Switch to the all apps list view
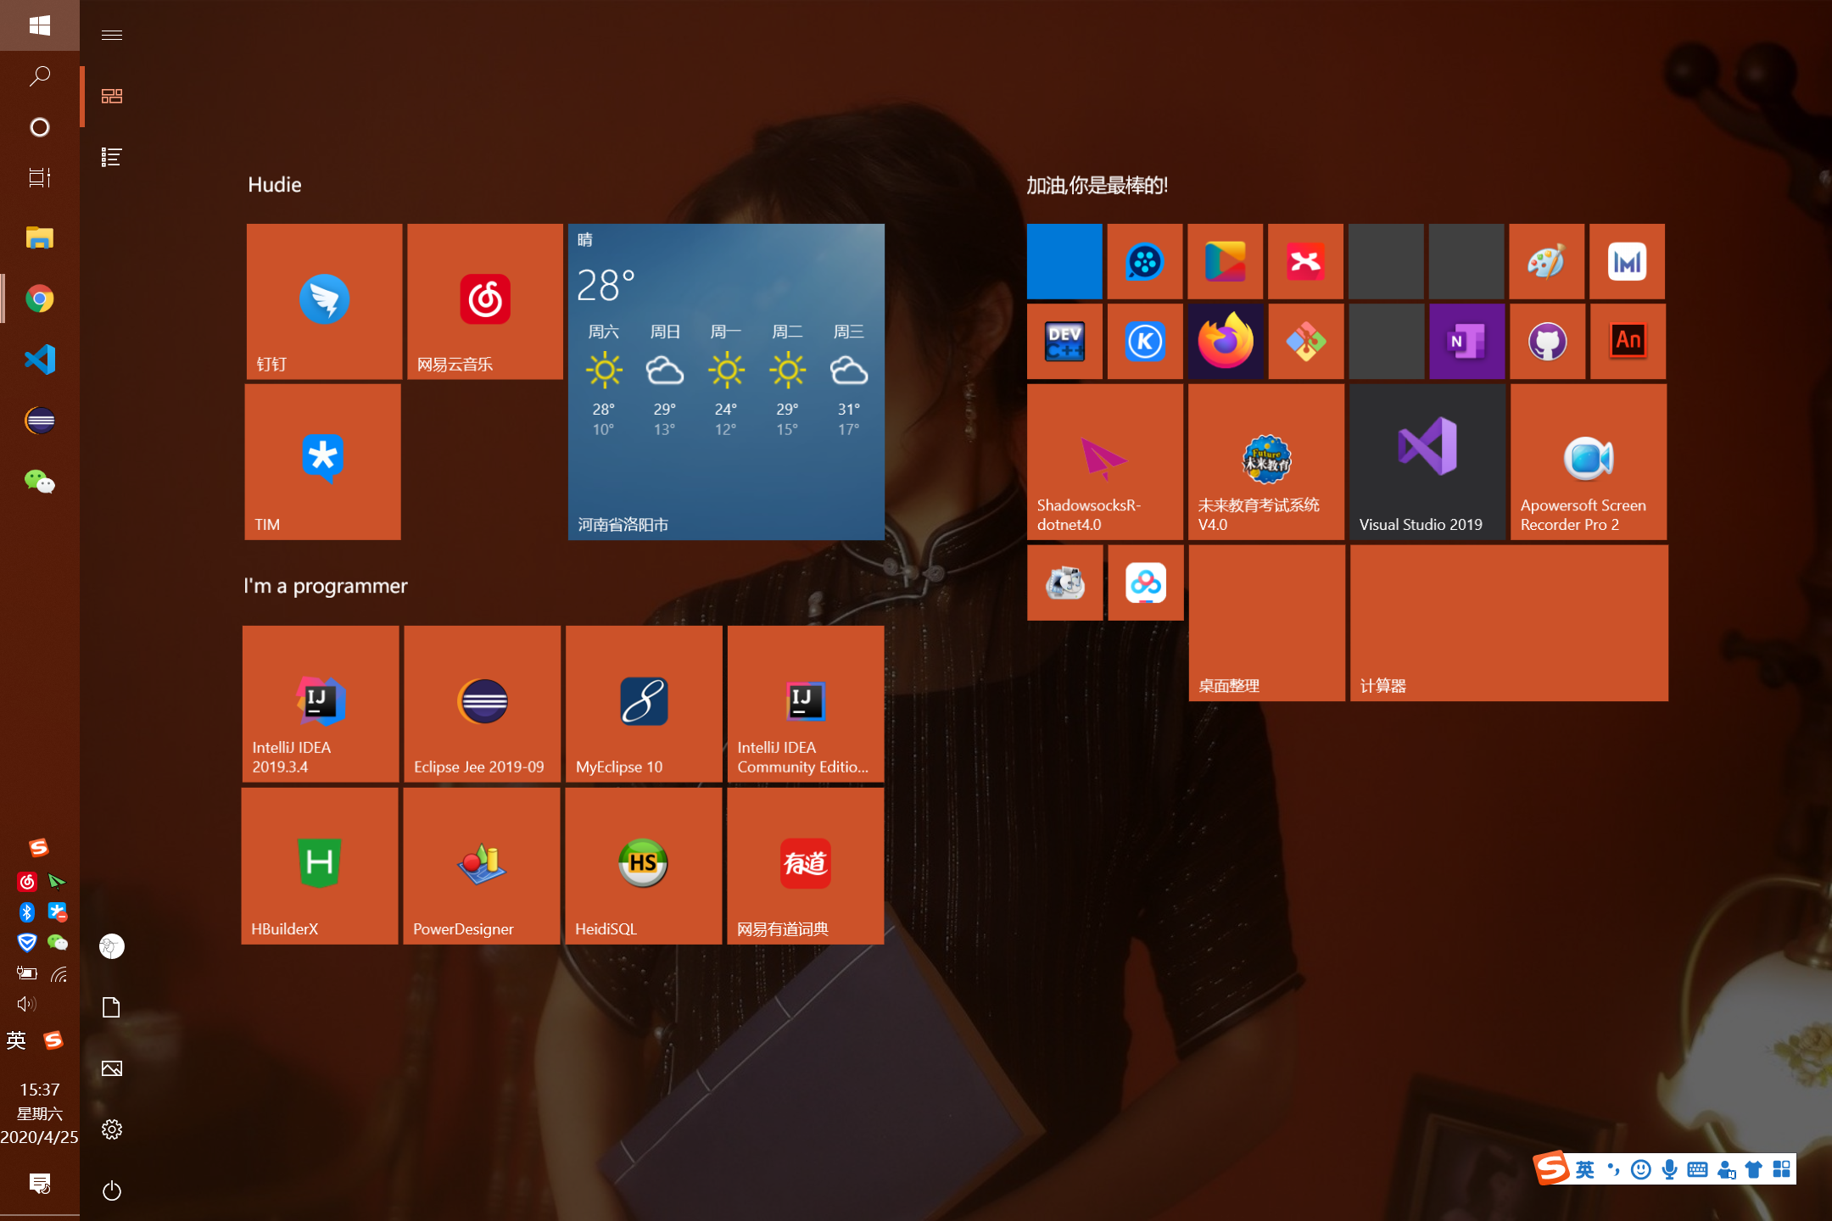Image resolution: width=1832 pixels, height=1221 pixels. coord(112,157)
